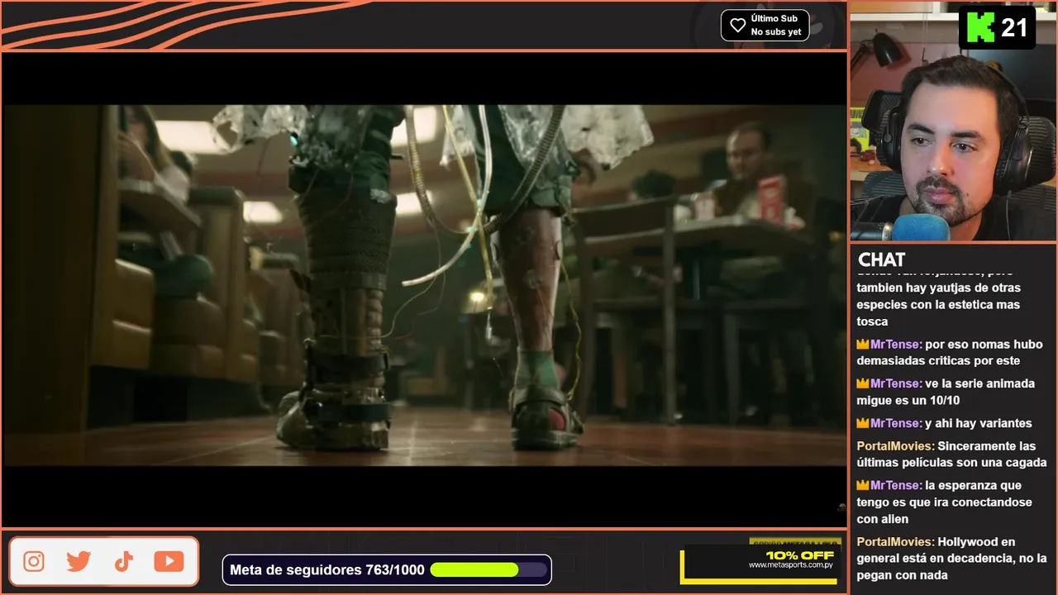Click the Instagram icon
1058x595 pixels.
pos(34,562)
